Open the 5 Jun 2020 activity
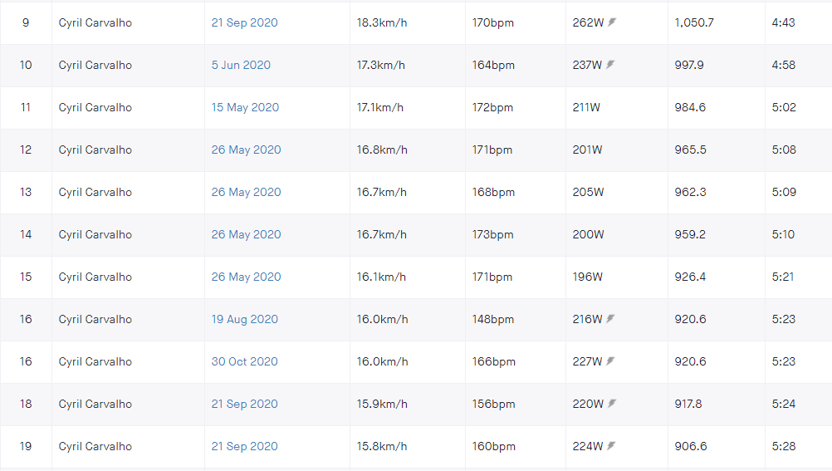 point(241,65)
